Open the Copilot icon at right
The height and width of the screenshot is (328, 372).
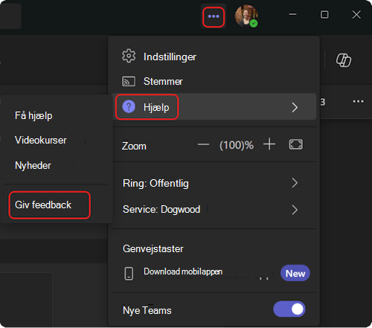[344, 60]
